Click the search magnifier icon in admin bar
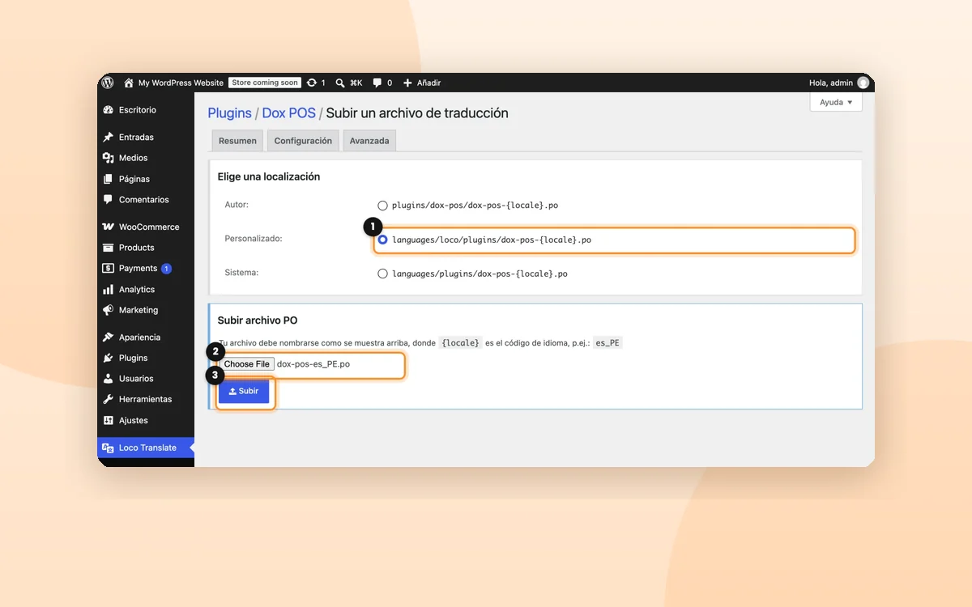The height and width of the screenshot is (607, 972). (340, 83)
